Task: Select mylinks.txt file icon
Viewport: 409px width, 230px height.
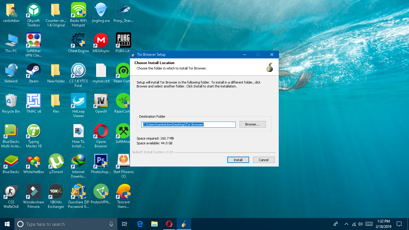Action: 101,71
